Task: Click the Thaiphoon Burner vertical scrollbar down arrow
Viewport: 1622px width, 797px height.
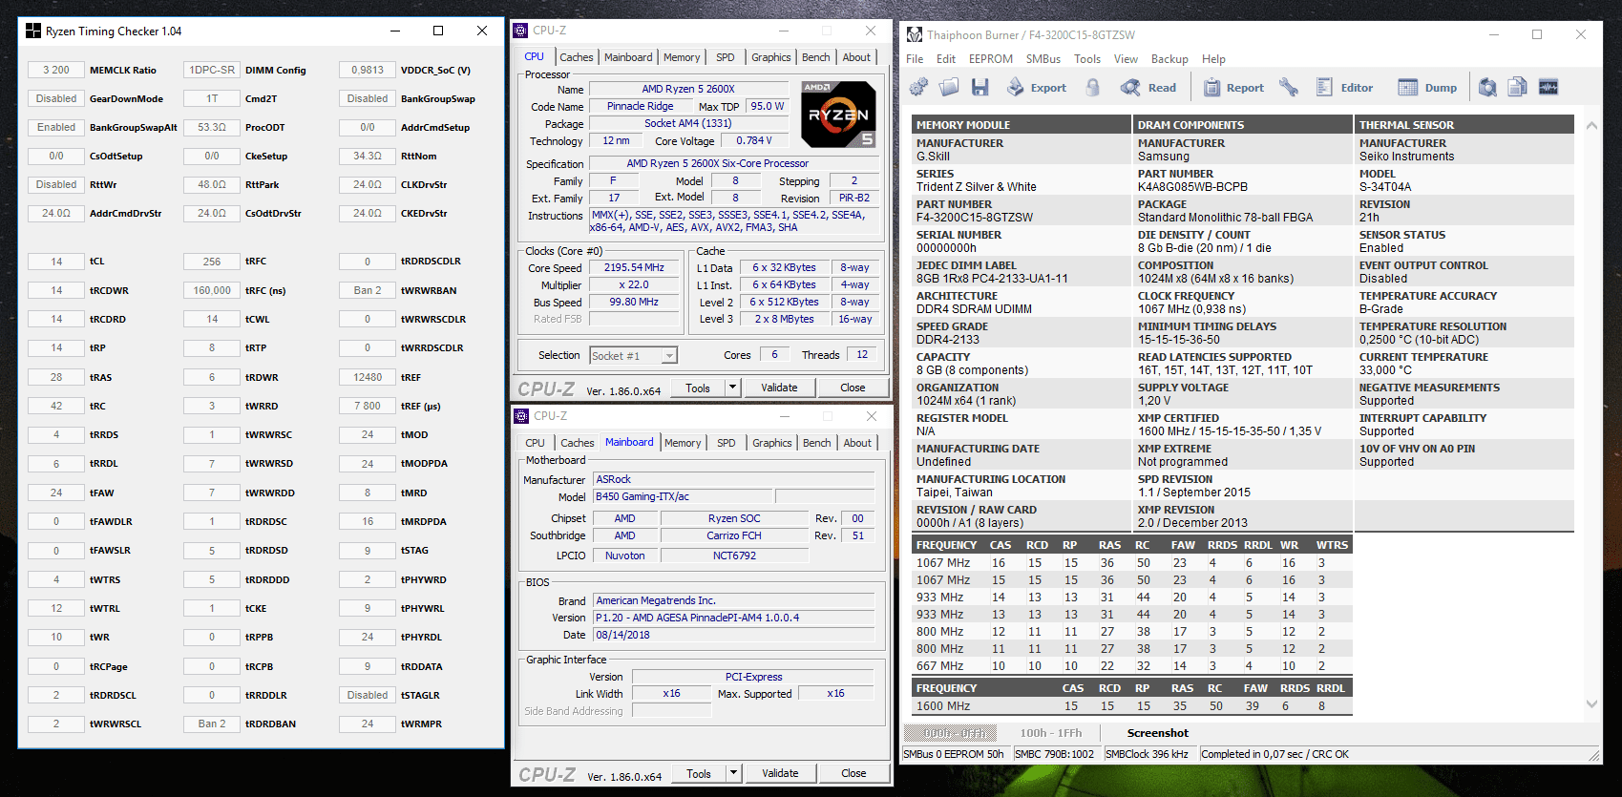Action: tap(1590, 704)
